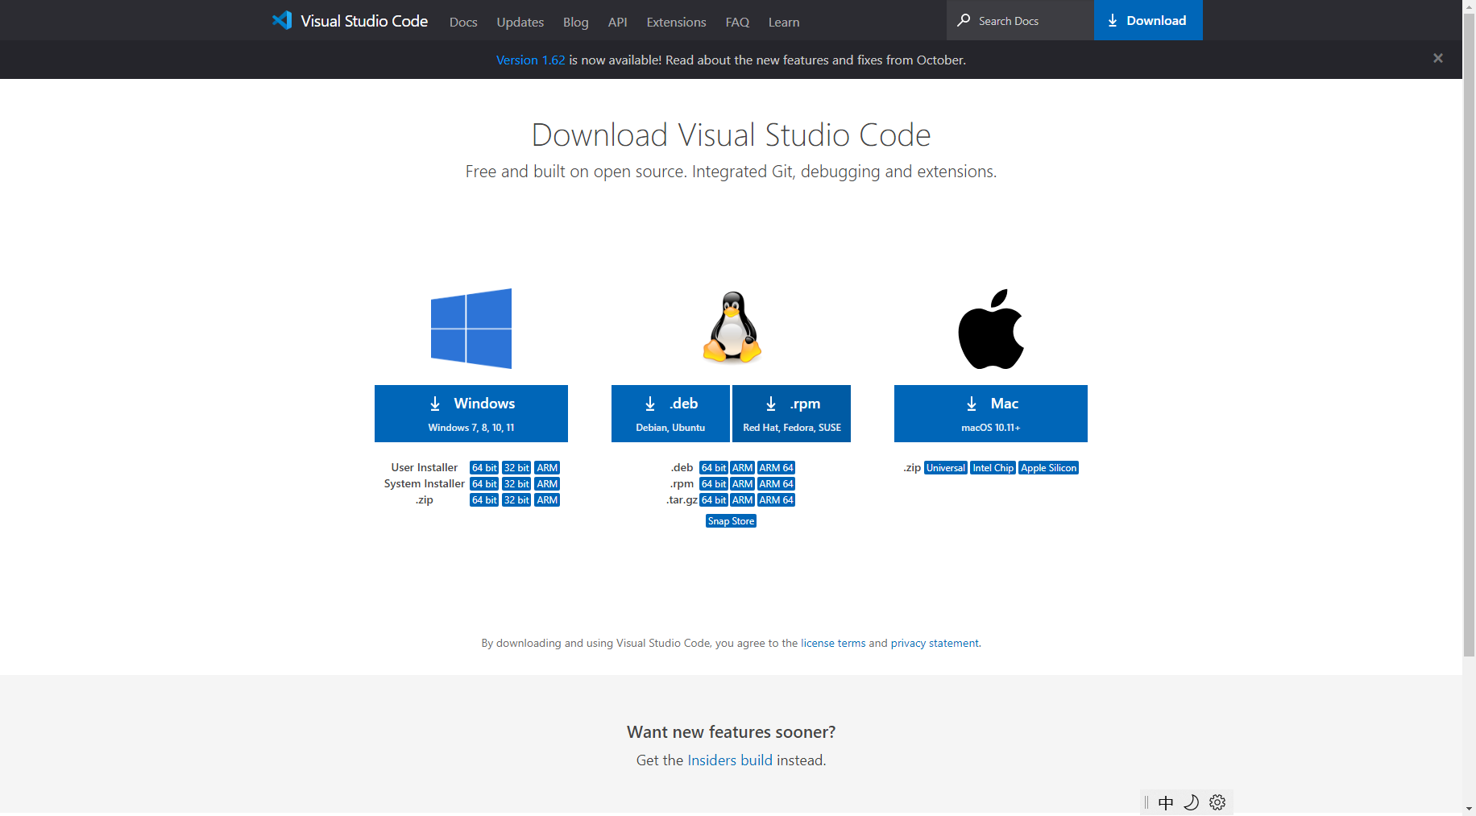Go to the Blog page
This screenshot has height=816, width=1476.
click(575, 22)
